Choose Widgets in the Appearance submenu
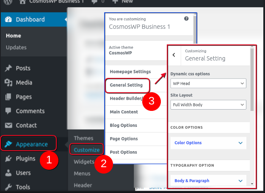 84,162
